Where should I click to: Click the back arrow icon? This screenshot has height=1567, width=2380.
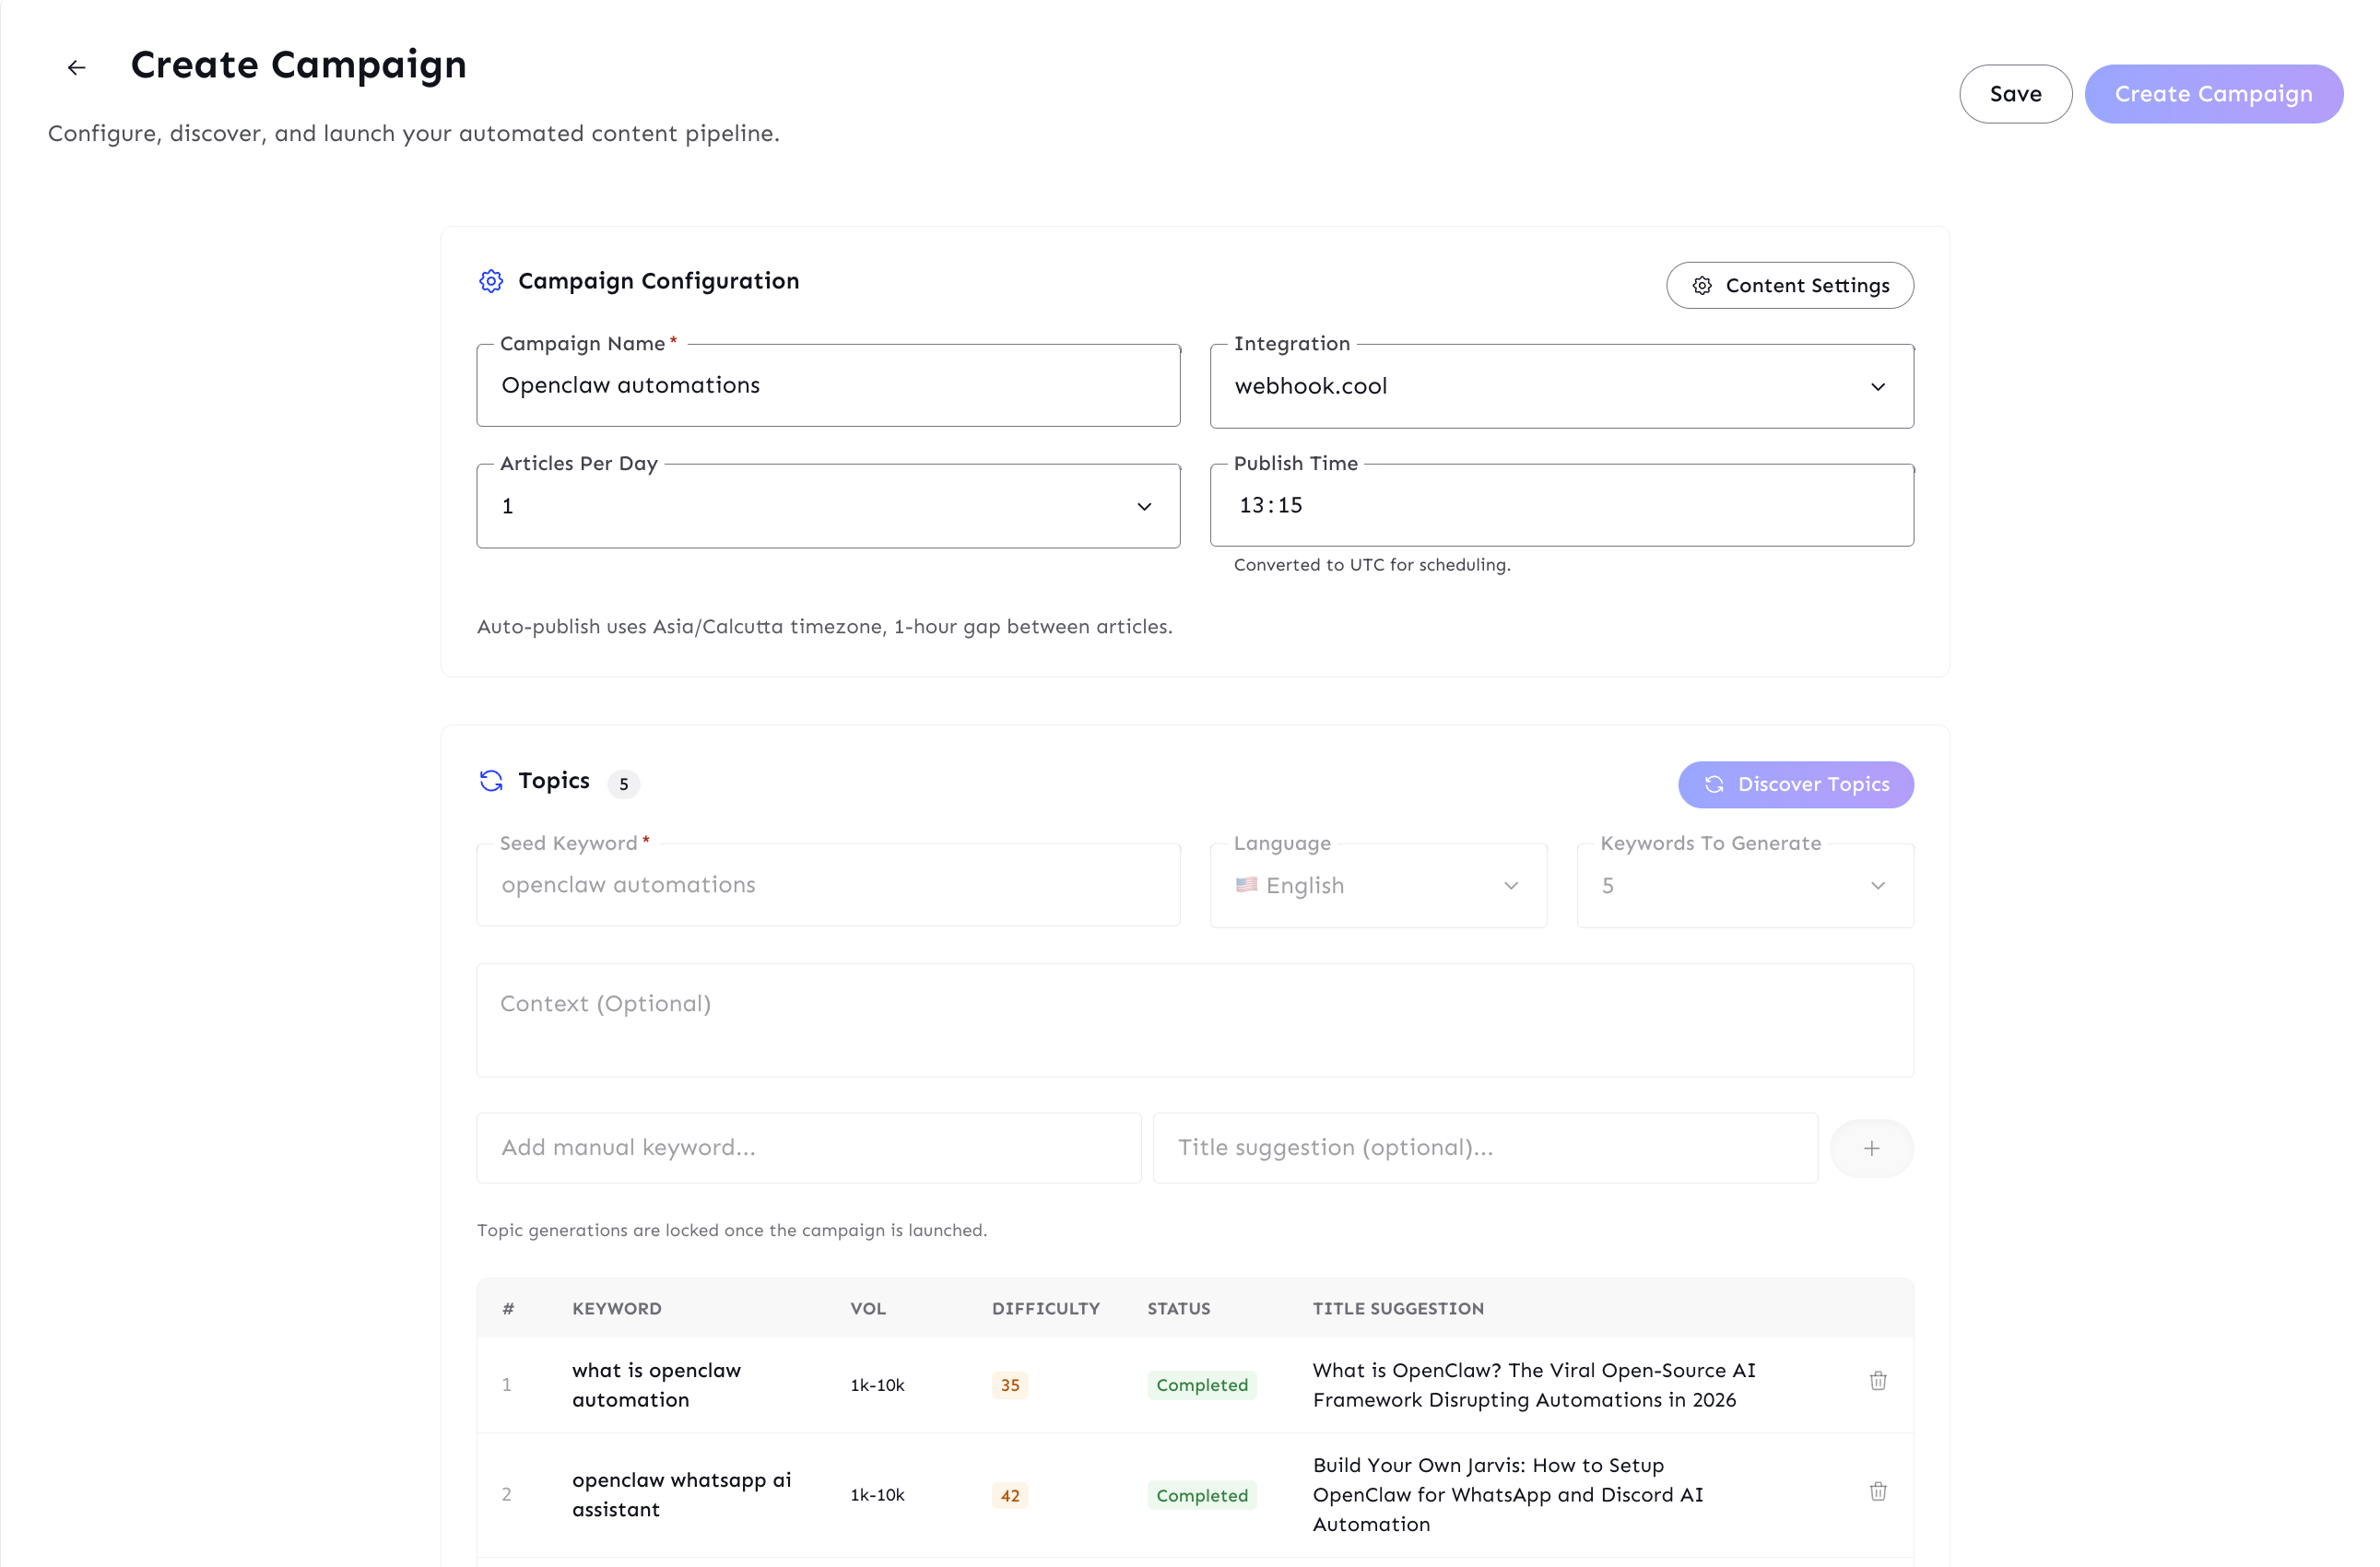coord(76,68)
